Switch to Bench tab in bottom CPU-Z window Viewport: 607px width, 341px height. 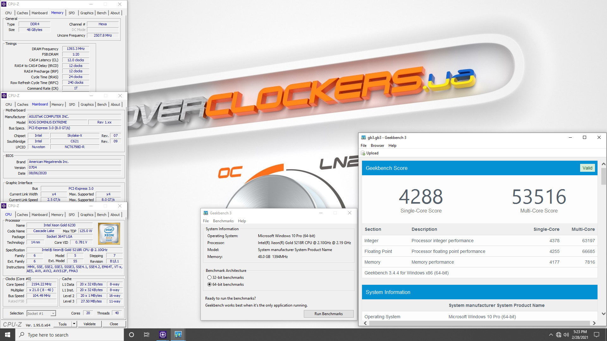click(102, 215)
